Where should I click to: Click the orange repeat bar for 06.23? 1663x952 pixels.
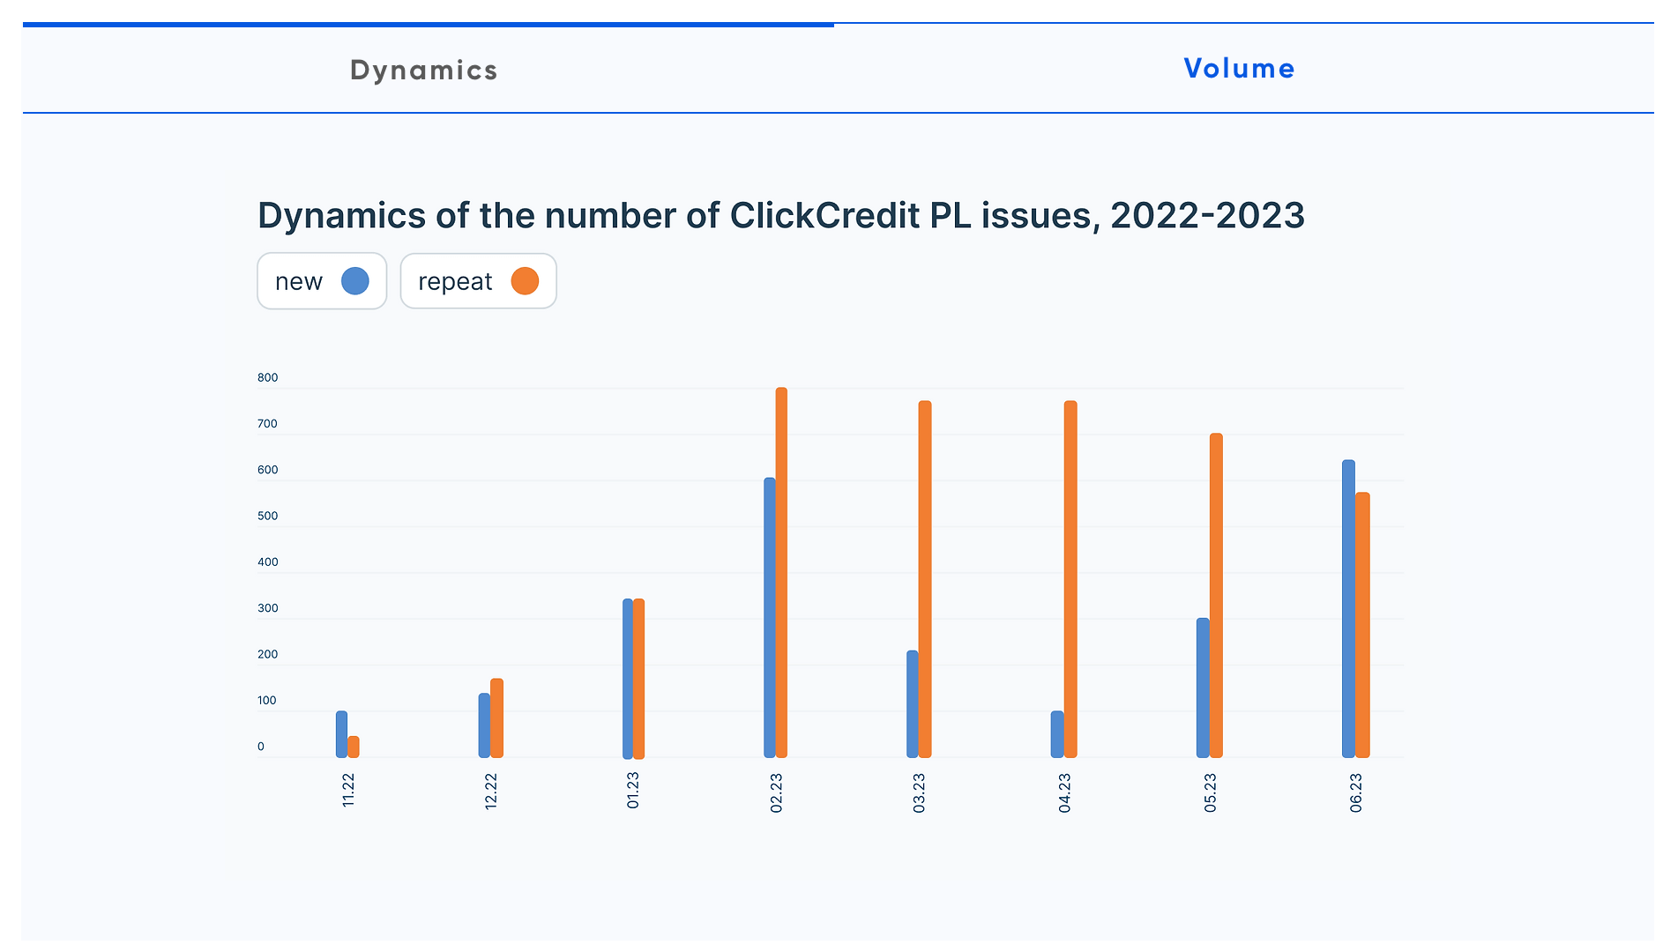point(1362,625)
